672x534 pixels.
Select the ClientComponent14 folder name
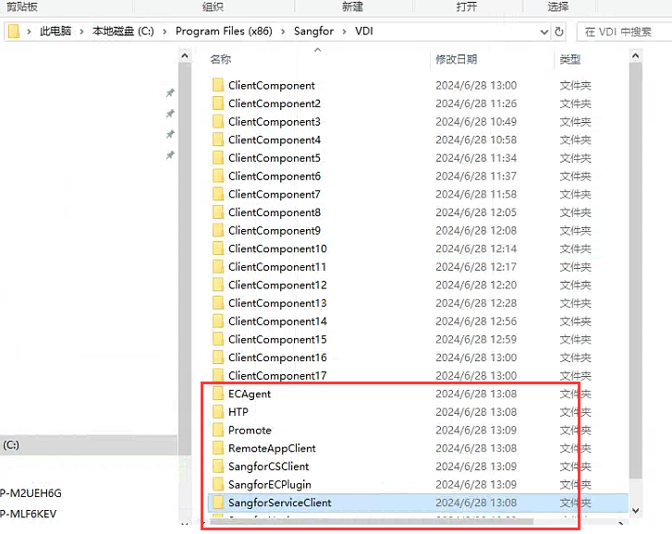277,321
